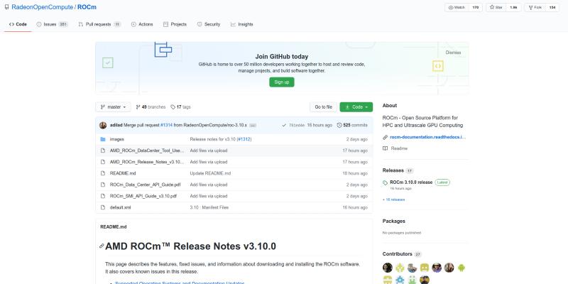Viewport: 568px width, 284px height.
Task: Click the commit history clock icon
Action: pyautogui.click(x=339, y=125)
